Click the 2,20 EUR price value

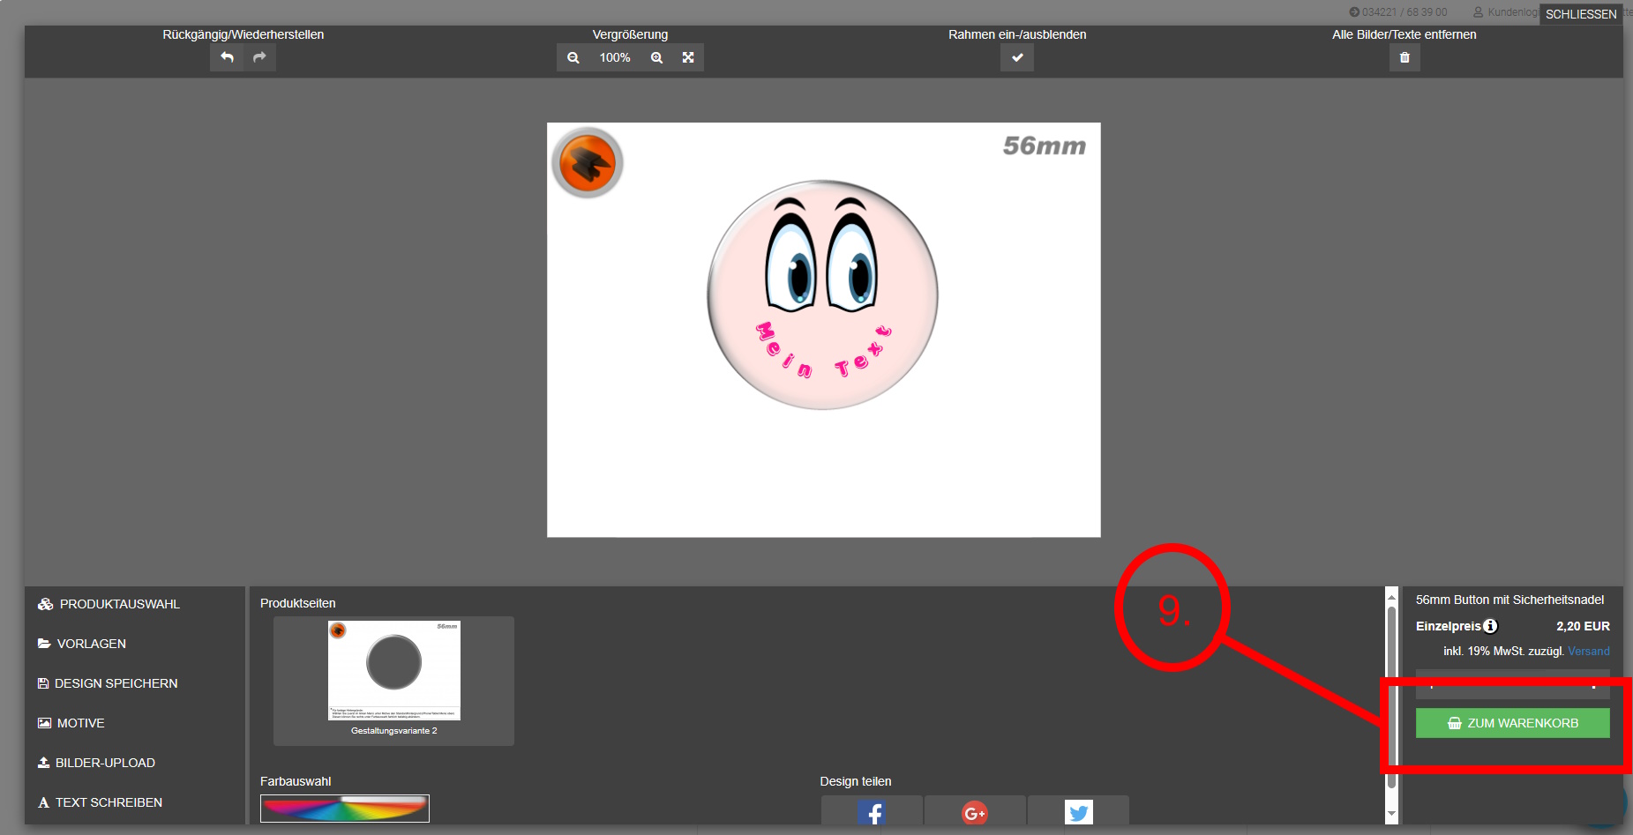[x=1583, y=626]
